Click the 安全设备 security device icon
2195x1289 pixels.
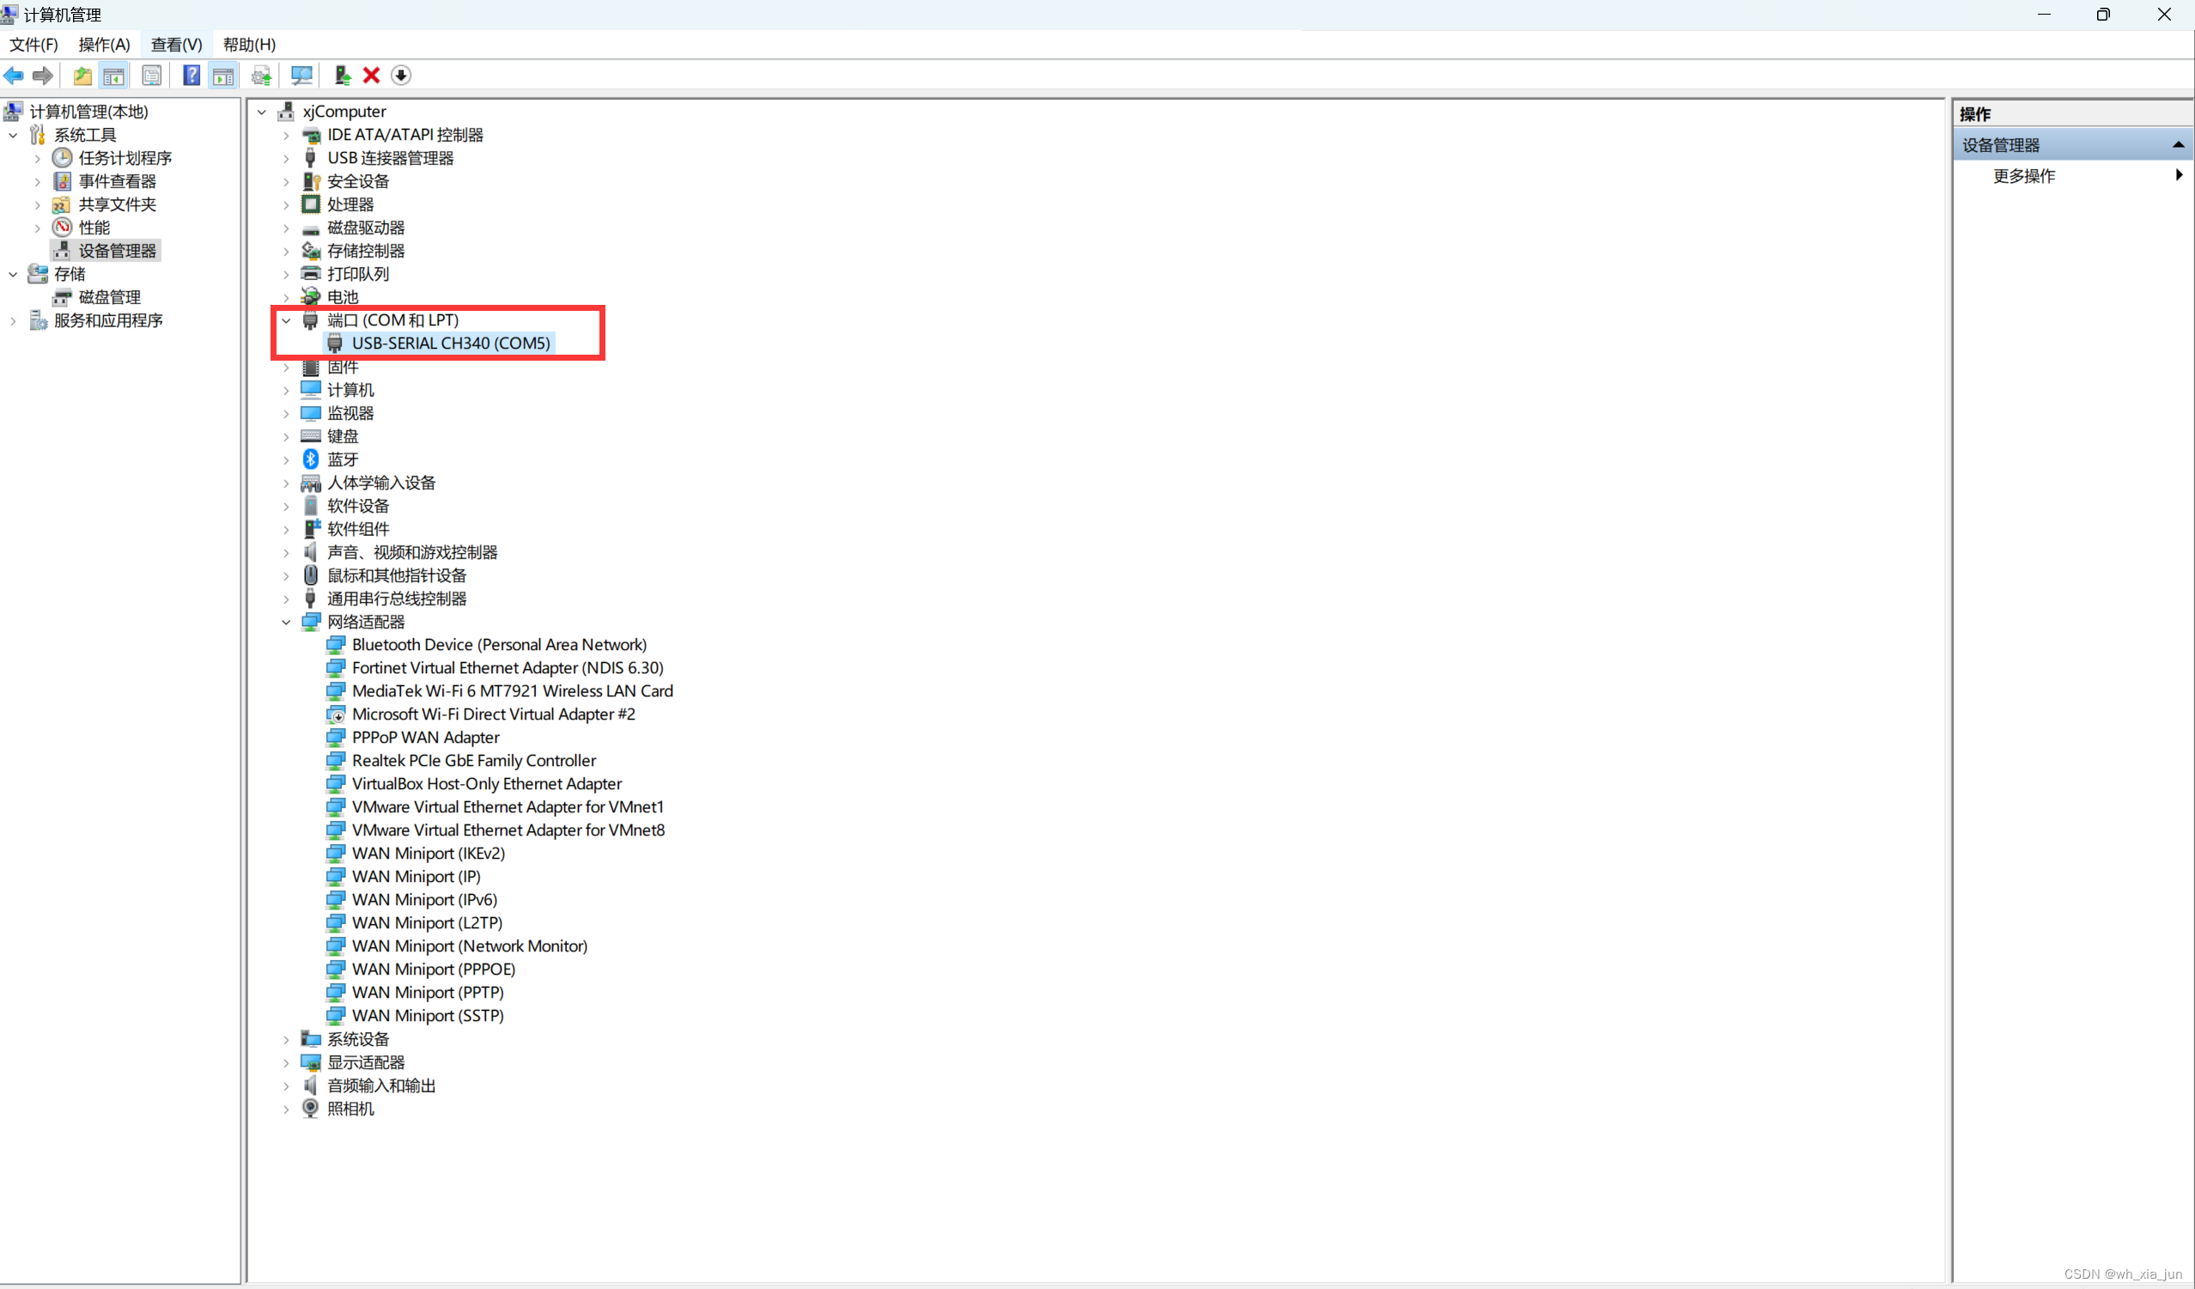[x=311, y=181]
